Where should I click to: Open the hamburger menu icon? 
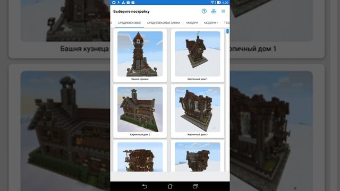coord(223,11)
